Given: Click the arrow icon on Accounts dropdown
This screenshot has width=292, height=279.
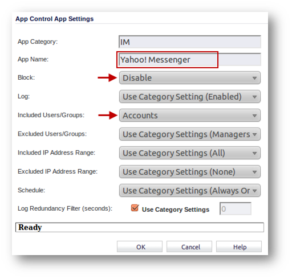Looking at the screenshot, I should click(x=254, y=116).
